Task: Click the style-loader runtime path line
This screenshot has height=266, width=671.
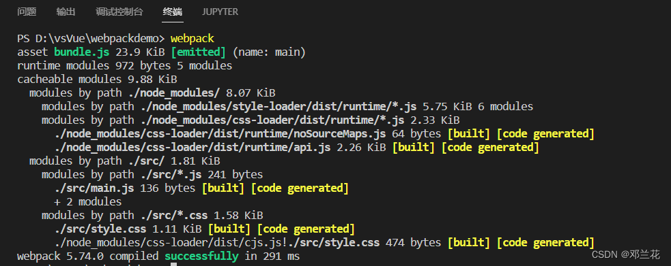Action: (x=287, y=107)
